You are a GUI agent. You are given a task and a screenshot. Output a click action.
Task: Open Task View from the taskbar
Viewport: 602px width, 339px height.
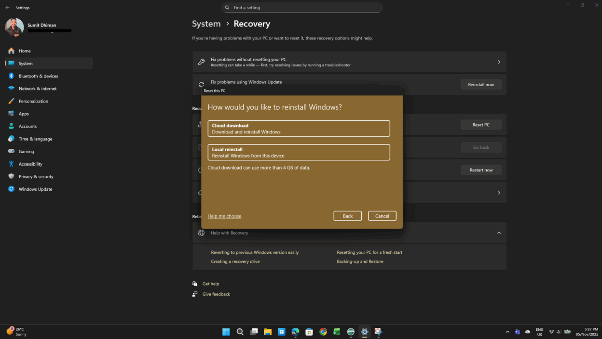tap(254, 332)
